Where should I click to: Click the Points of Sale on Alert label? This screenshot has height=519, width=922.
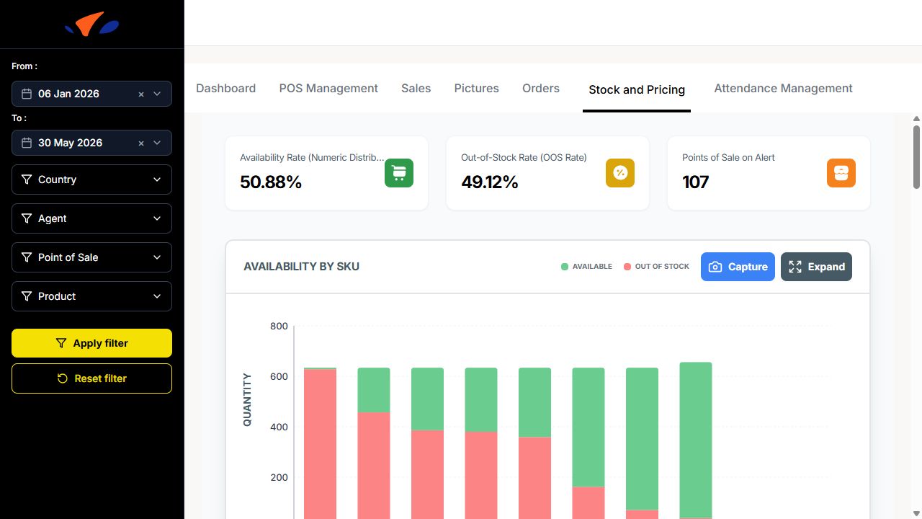point(728,157)
